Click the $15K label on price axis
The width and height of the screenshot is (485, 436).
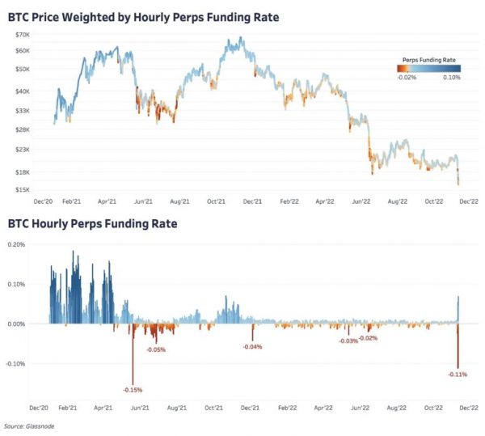point(23,189)
